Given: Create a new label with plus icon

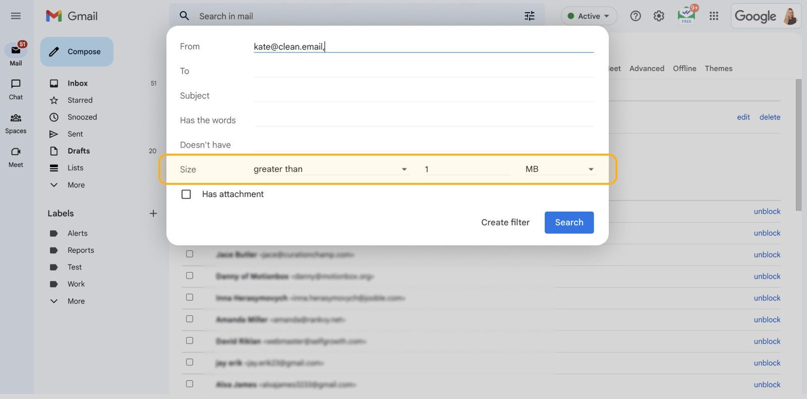Looking at the screenshot, I should (153, 213).
